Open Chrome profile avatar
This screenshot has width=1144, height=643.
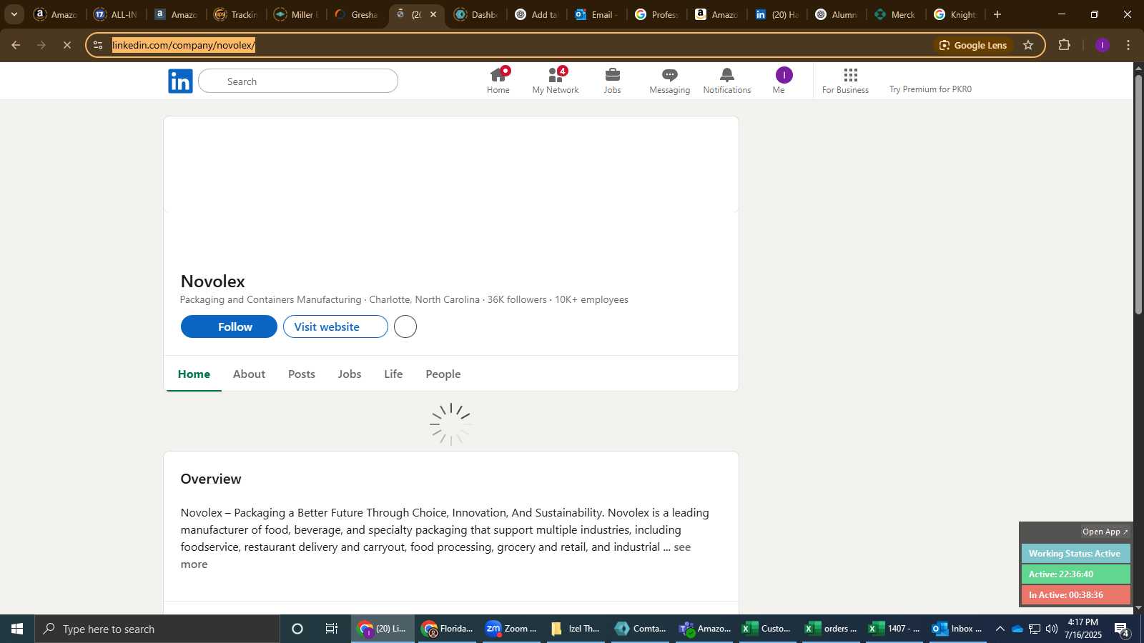point(1103,45)
